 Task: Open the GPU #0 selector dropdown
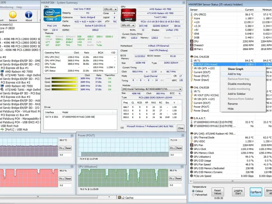(128, 25)
